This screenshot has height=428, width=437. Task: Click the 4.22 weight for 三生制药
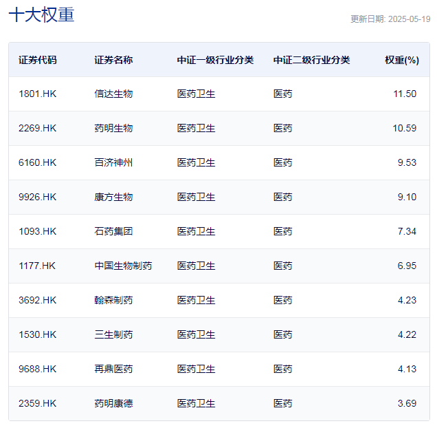click(407, 334)
